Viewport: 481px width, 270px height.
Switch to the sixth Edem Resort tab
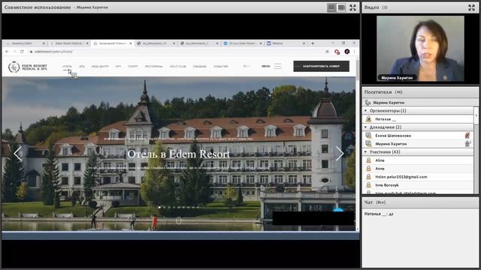coord(242,43)
